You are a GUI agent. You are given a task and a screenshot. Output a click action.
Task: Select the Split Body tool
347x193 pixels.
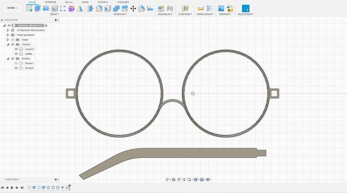(124, 9)
